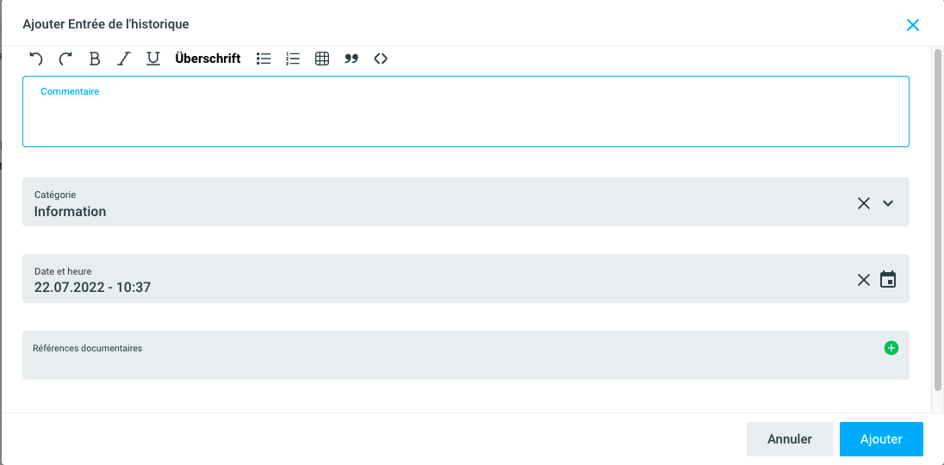944x465 pixels.
Task: Toggle italic text formatting
Action: coord(124,59)
